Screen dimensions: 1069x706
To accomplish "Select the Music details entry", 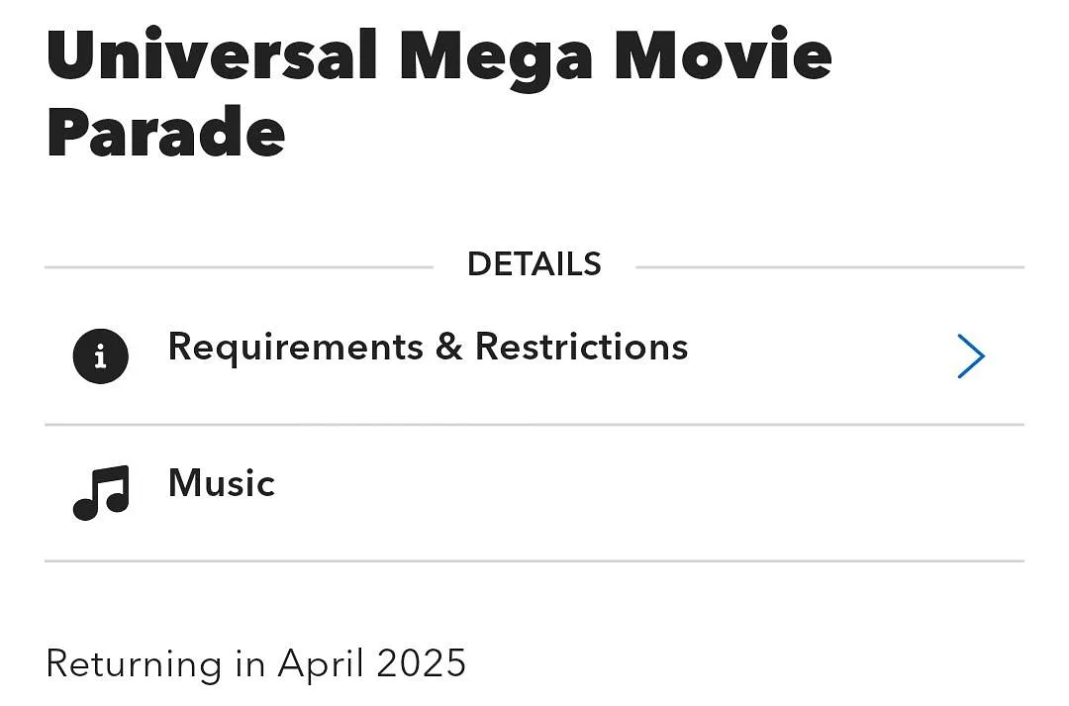I will tap(534, 492).
